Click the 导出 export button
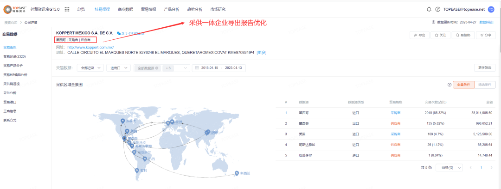 pos(419,35)
